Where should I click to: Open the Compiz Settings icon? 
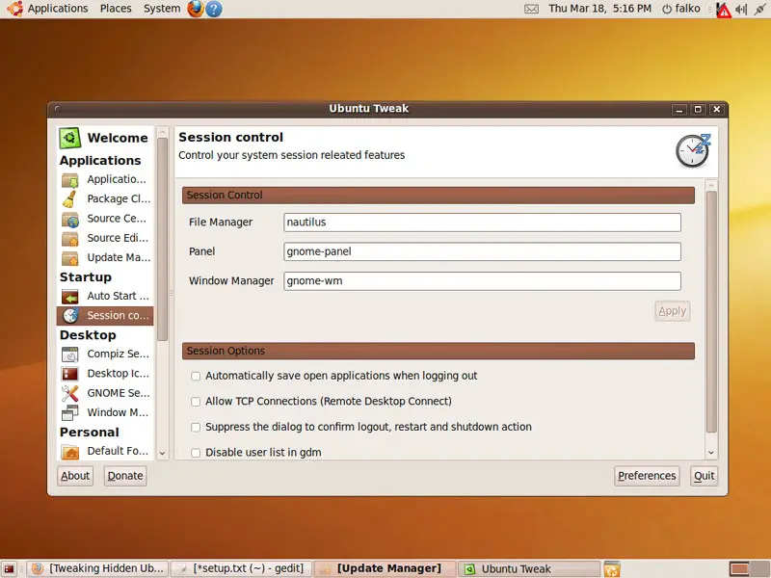[x=69, y=355]
